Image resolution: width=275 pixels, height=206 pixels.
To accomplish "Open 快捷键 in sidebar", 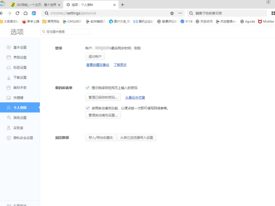I will pyautogui.click(x=20, y=97).
